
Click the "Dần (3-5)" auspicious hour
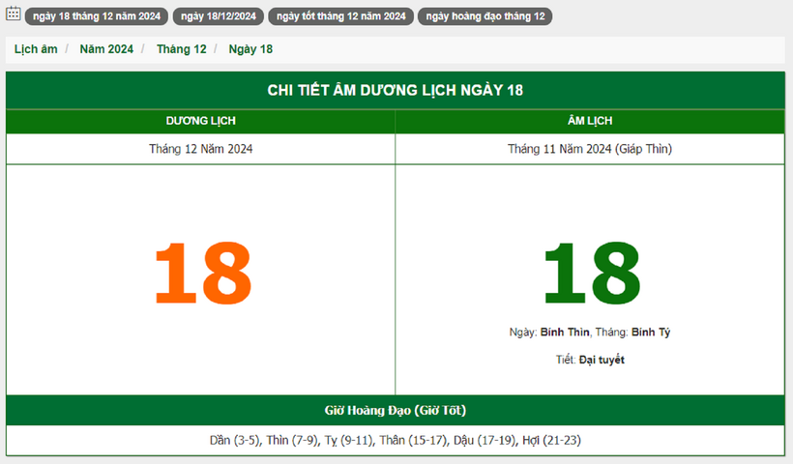233,441
